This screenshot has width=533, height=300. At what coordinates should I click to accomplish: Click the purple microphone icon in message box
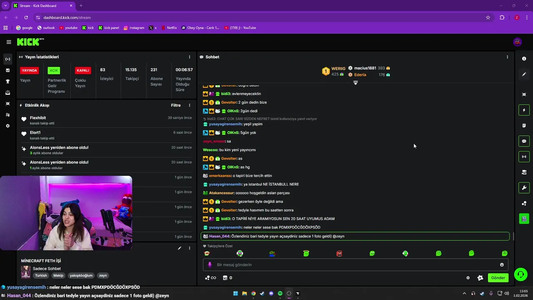pos(209,265)
